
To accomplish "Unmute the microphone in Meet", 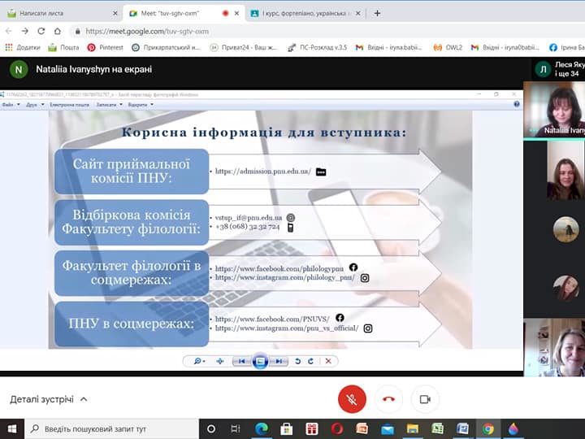I will click(352, 399).
